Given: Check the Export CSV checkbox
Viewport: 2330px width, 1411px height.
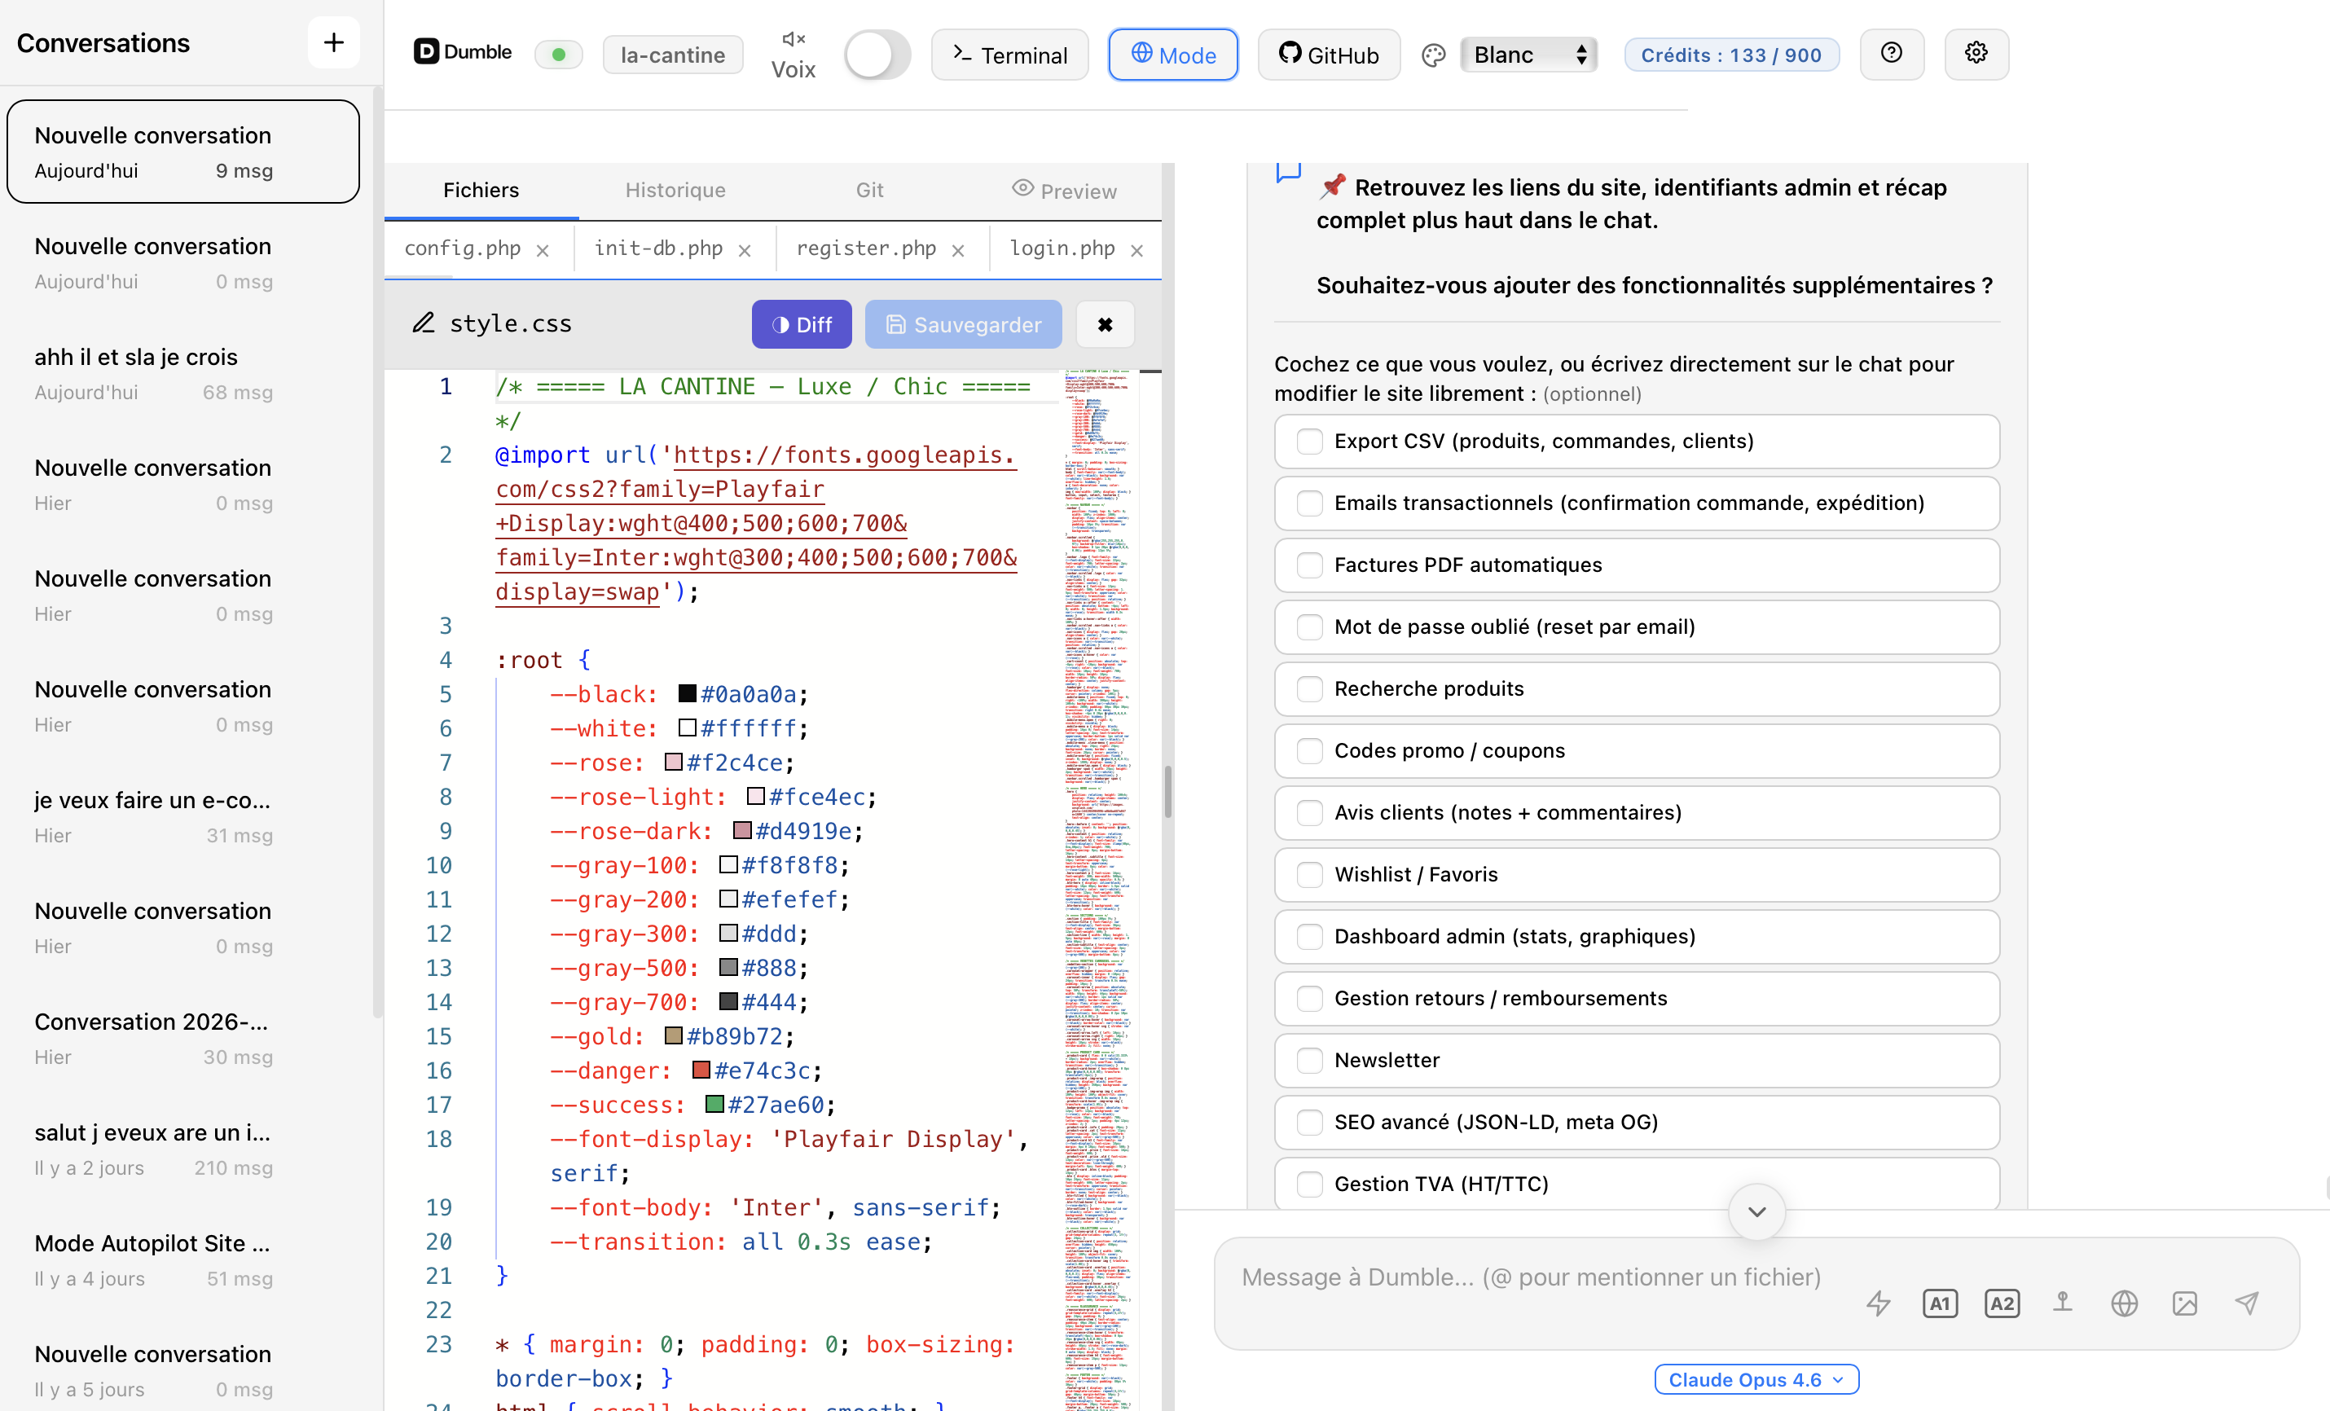Looking at the screenshot, I should tap(1310, 441).
